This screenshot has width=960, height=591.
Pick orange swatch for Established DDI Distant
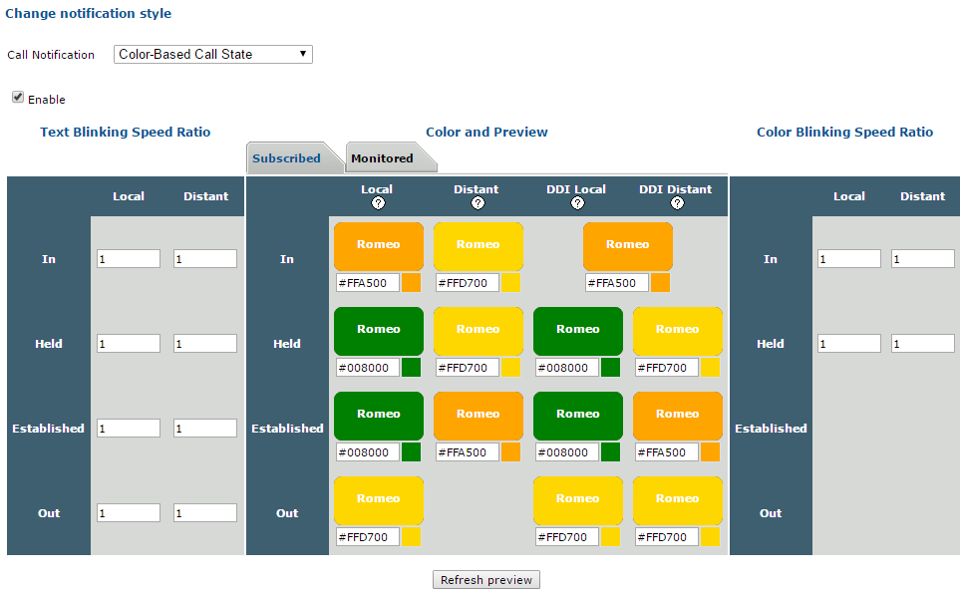coord(710,452)
